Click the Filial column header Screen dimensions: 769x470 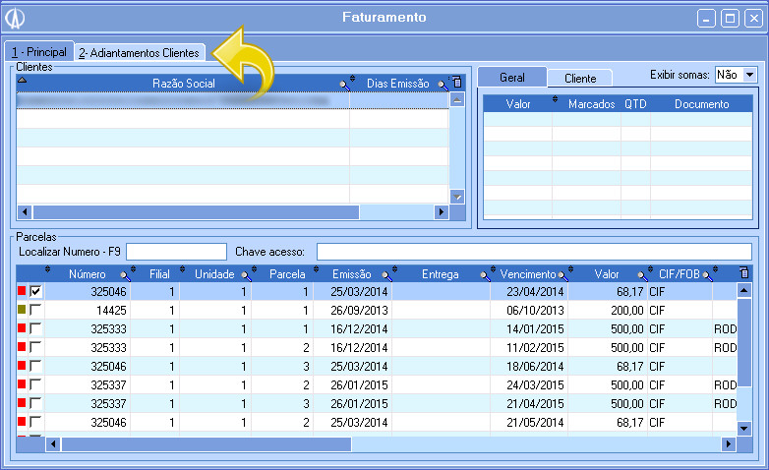(159, 275)
